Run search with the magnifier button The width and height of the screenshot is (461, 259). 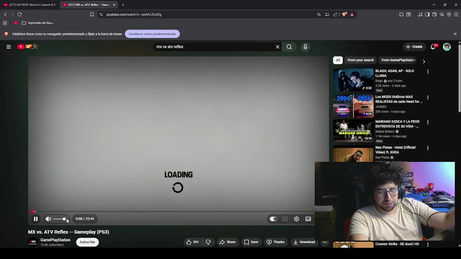click(x=289, y=47)
